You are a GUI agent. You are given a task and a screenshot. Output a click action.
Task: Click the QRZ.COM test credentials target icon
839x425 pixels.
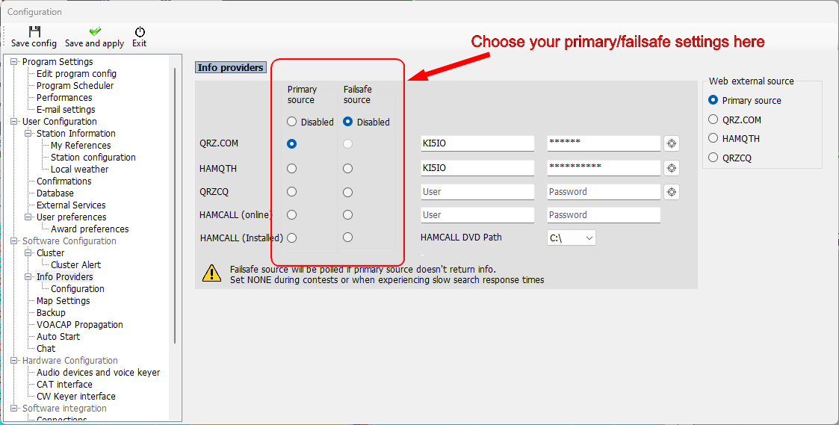tap(672, 143)
